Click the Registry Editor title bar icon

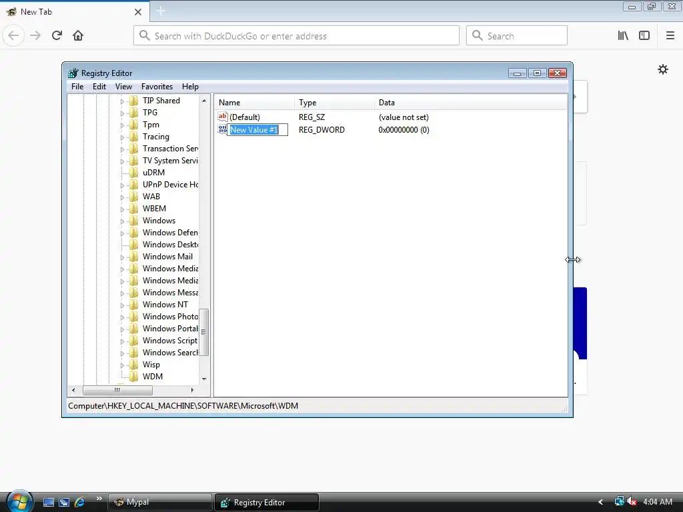point(73,73)
